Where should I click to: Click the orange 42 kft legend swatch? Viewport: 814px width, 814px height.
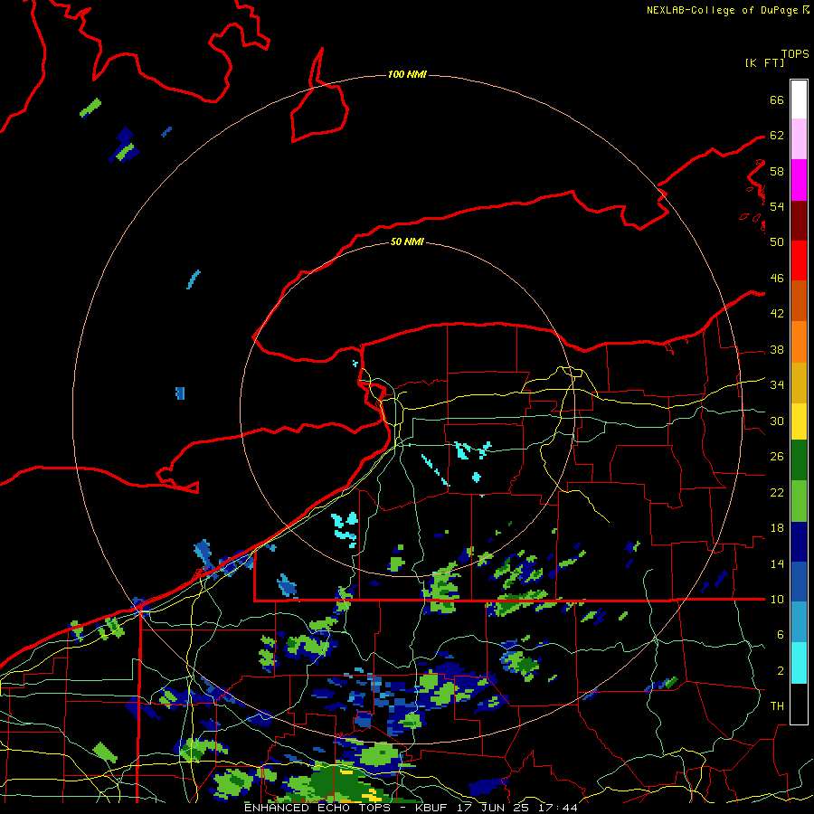click(x=799, y=342)
